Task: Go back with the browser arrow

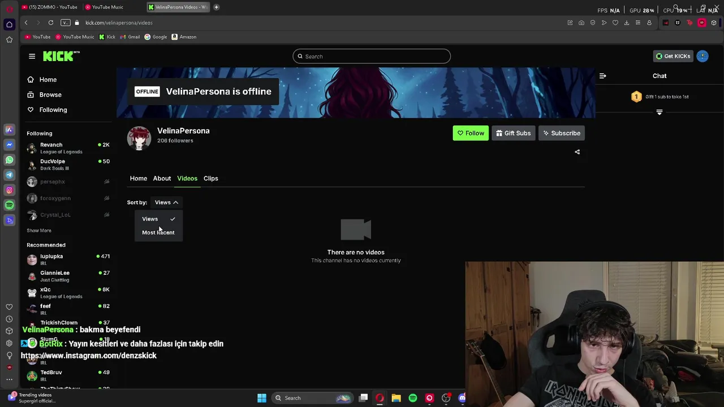Action: point(26,23)
